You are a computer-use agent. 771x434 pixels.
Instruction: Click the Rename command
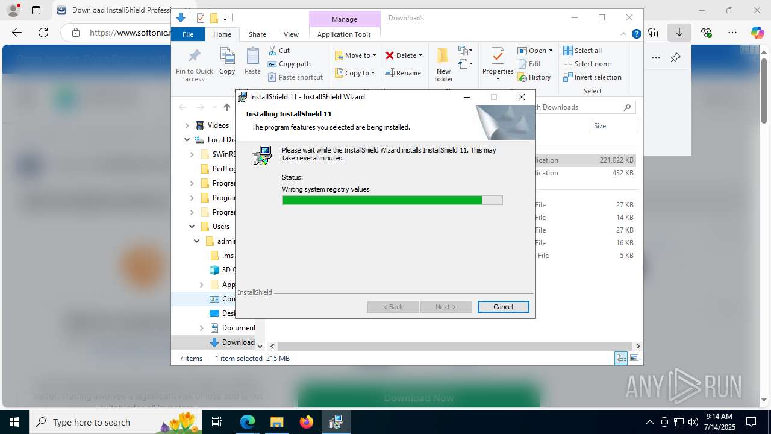coord(403,73)
